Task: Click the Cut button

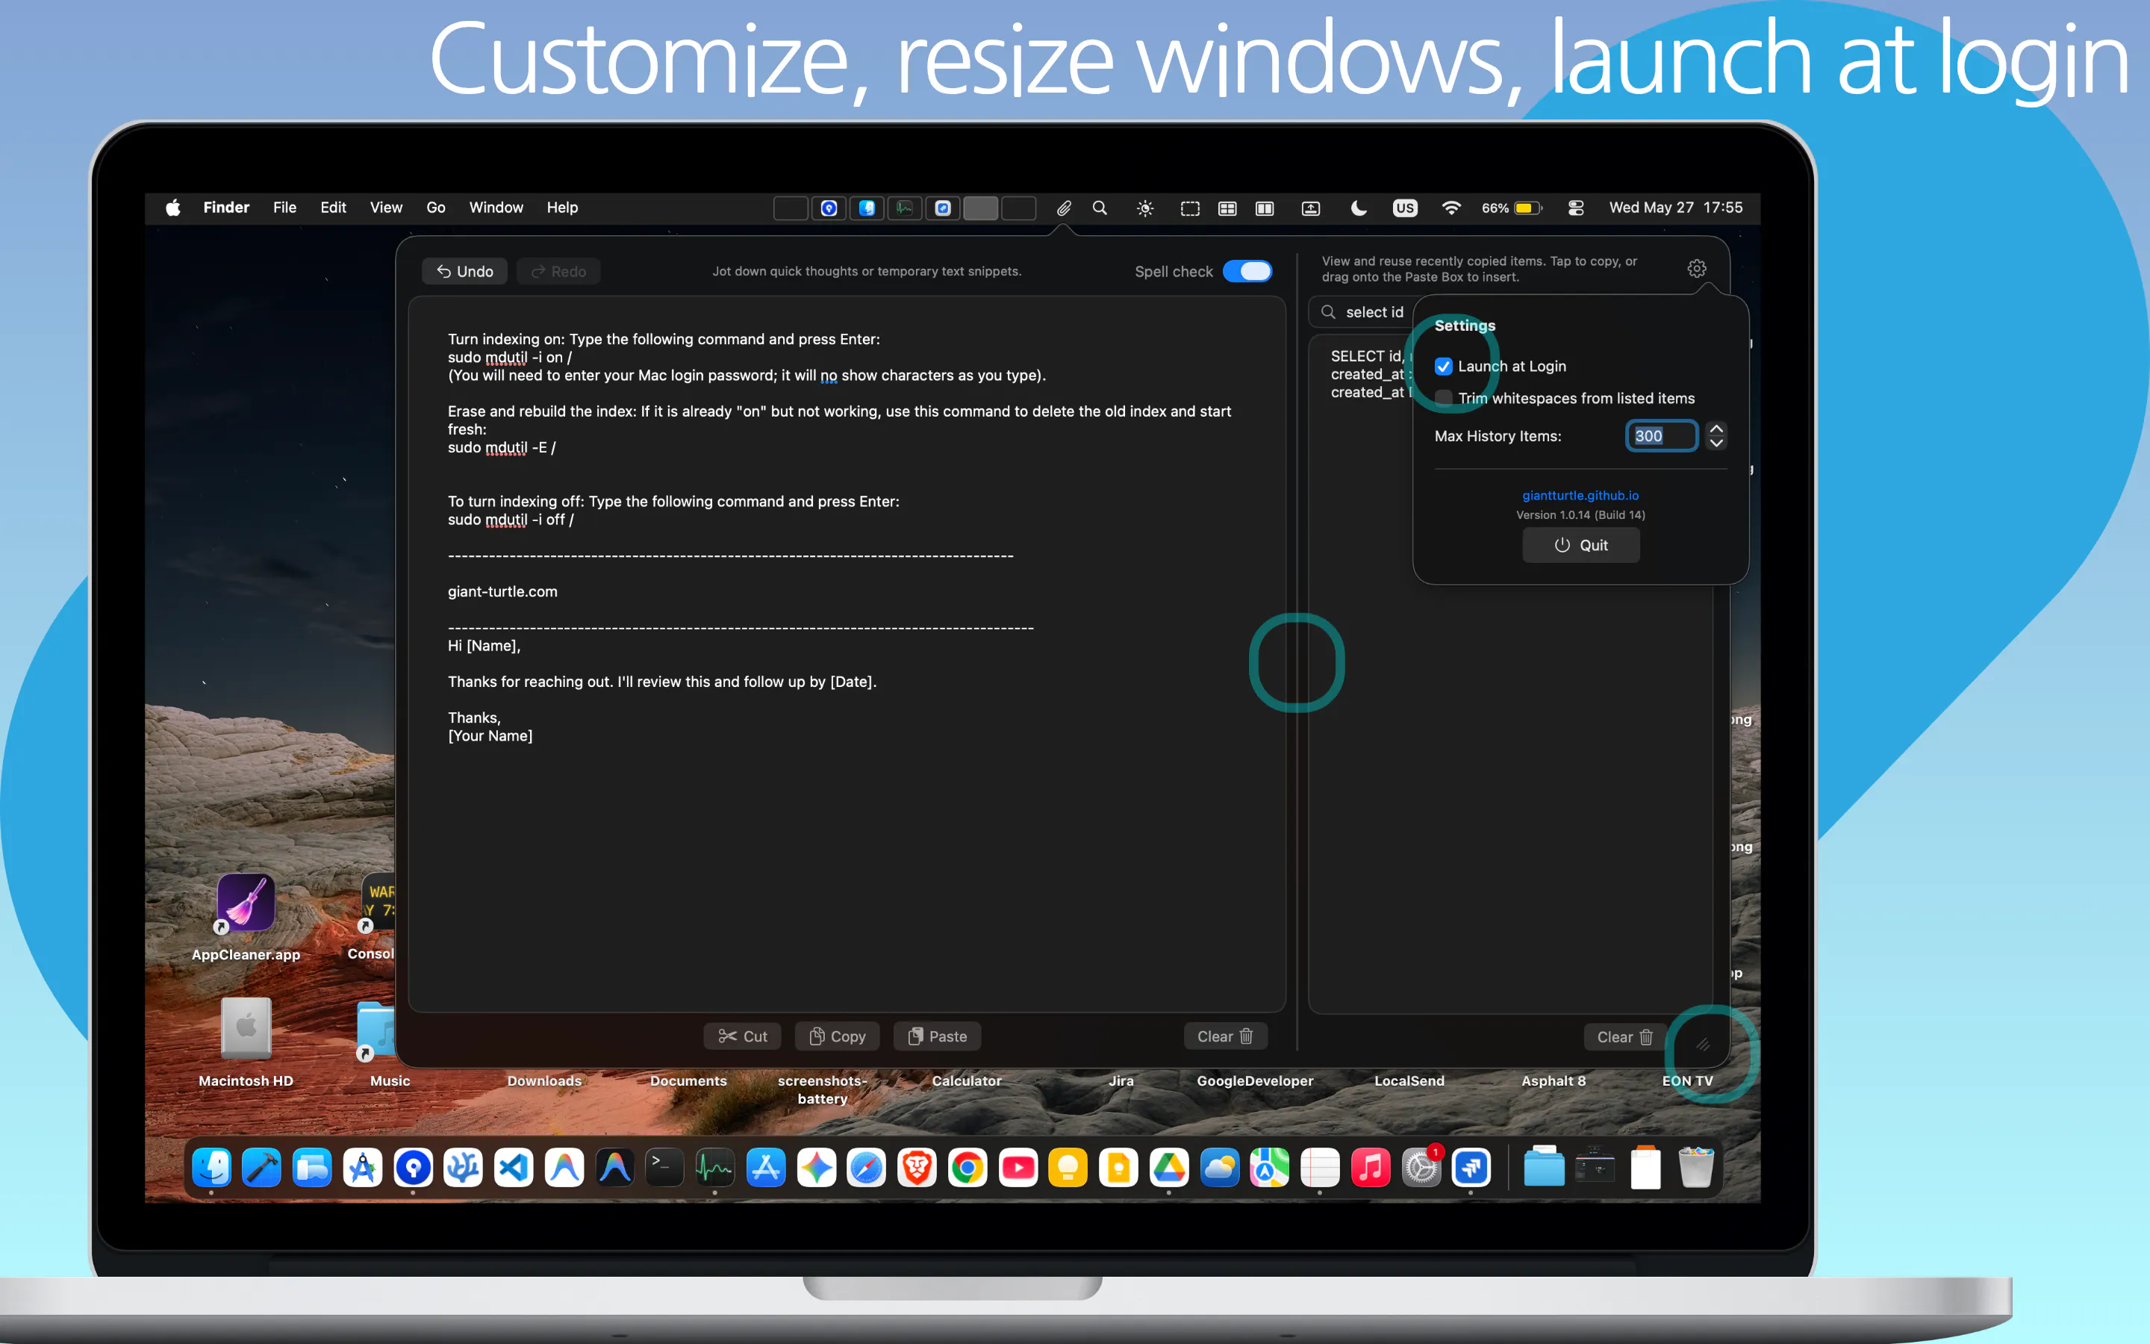Action: click(x=743, y=1036)
